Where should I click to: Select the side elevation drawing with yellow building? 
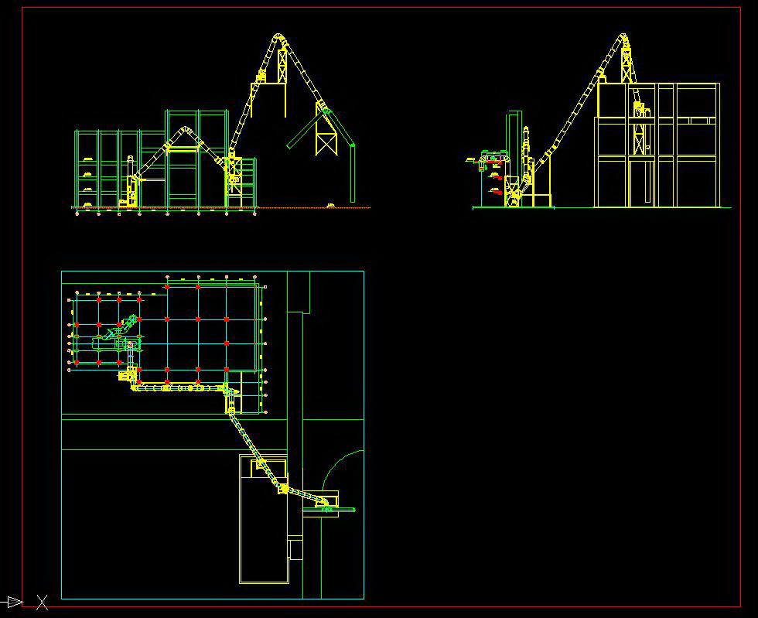tap(599, 121)
